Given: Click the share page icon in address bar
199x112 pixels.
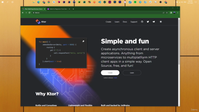Looking at the screenshot, I should coord(164,13).
